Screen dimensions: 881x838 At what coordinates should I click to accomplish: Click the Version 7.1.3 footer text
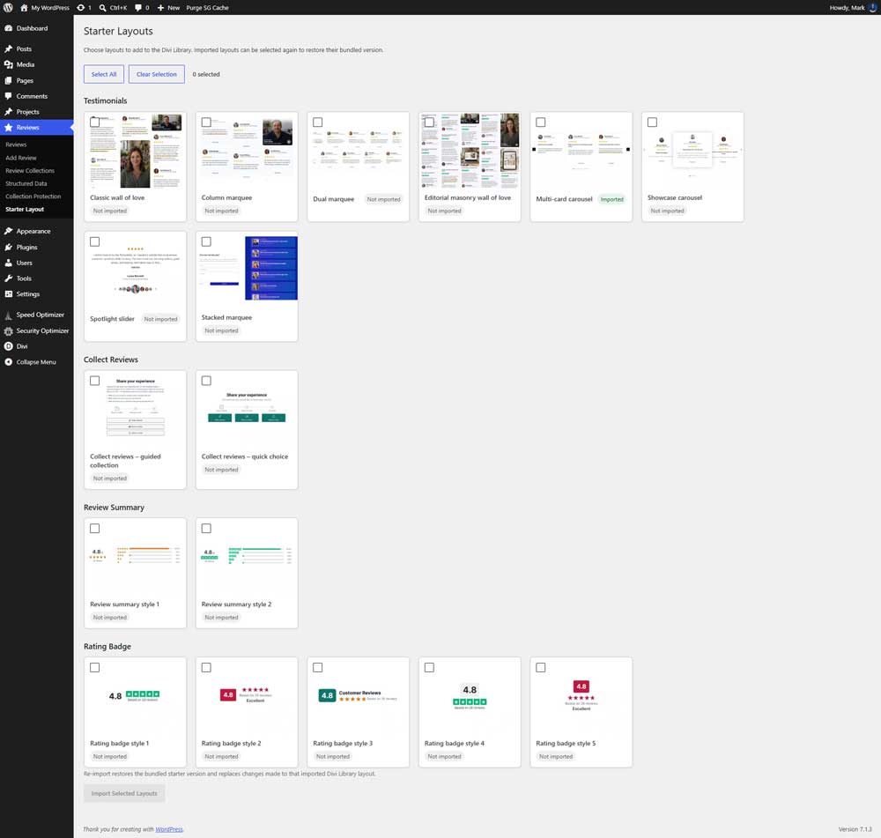tap(855, 829)
